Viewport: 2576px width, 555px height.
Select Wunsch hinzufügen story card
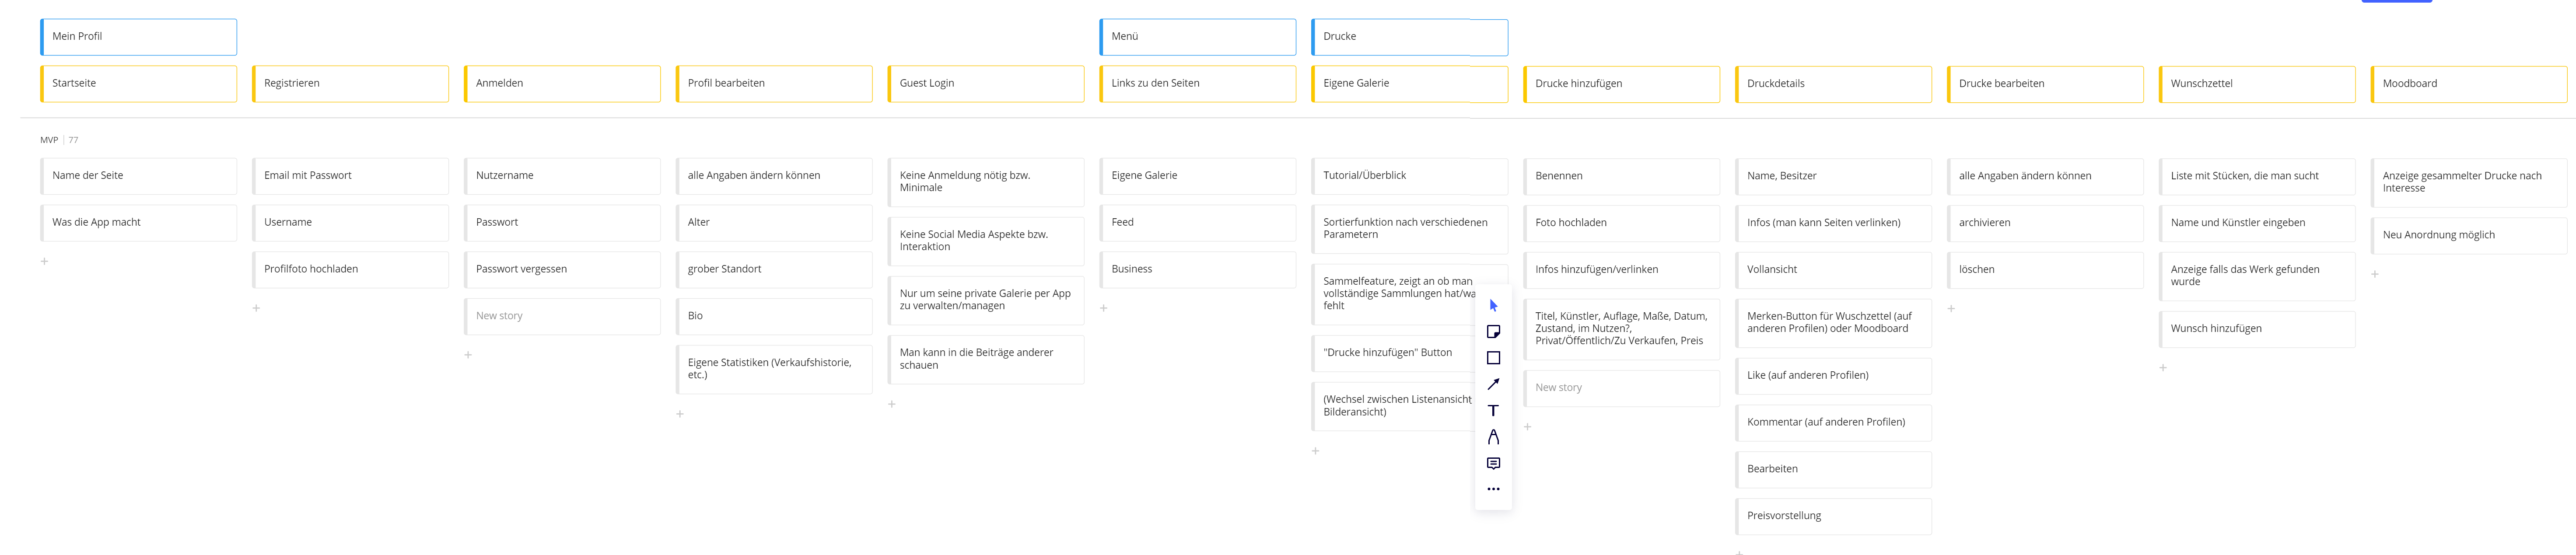2257,329
